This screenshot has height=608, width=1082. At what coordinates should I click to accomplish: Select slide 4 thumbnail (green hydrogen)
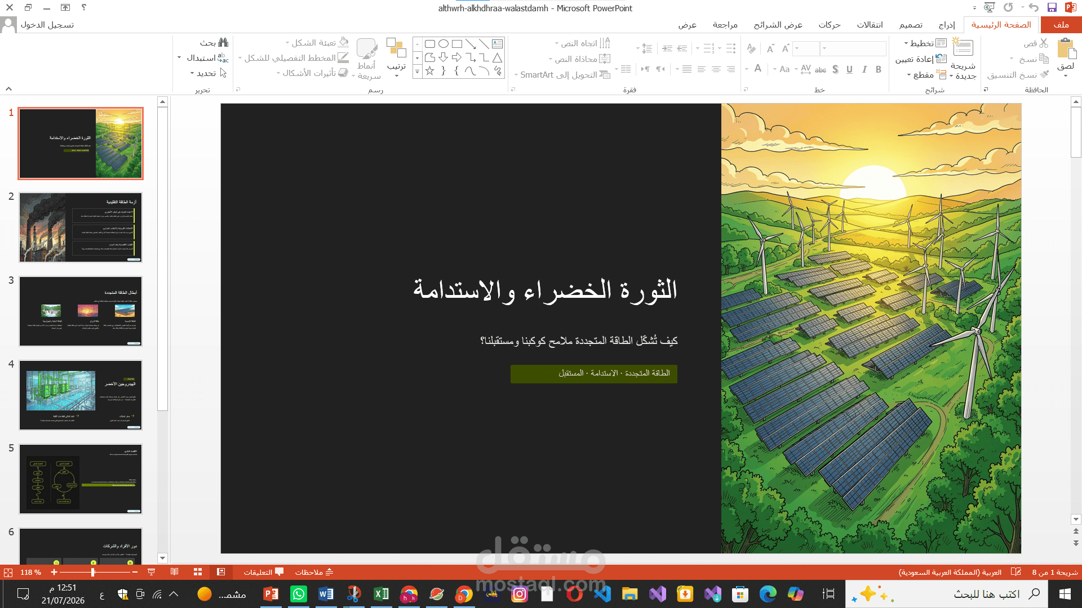(81, 395)
